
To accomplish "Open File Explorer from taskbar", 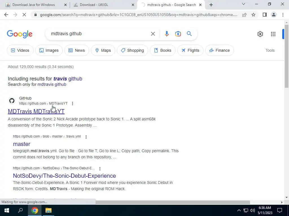I will click(x=48, y=210).
